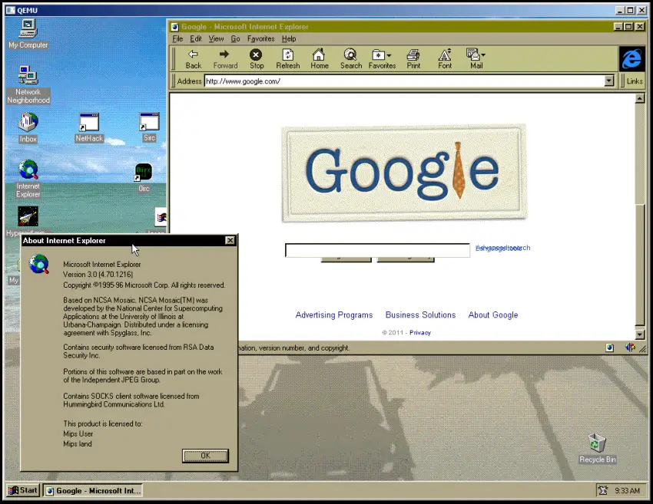
Task: Open the Privacy link in the footer
Action: point(420,333)
